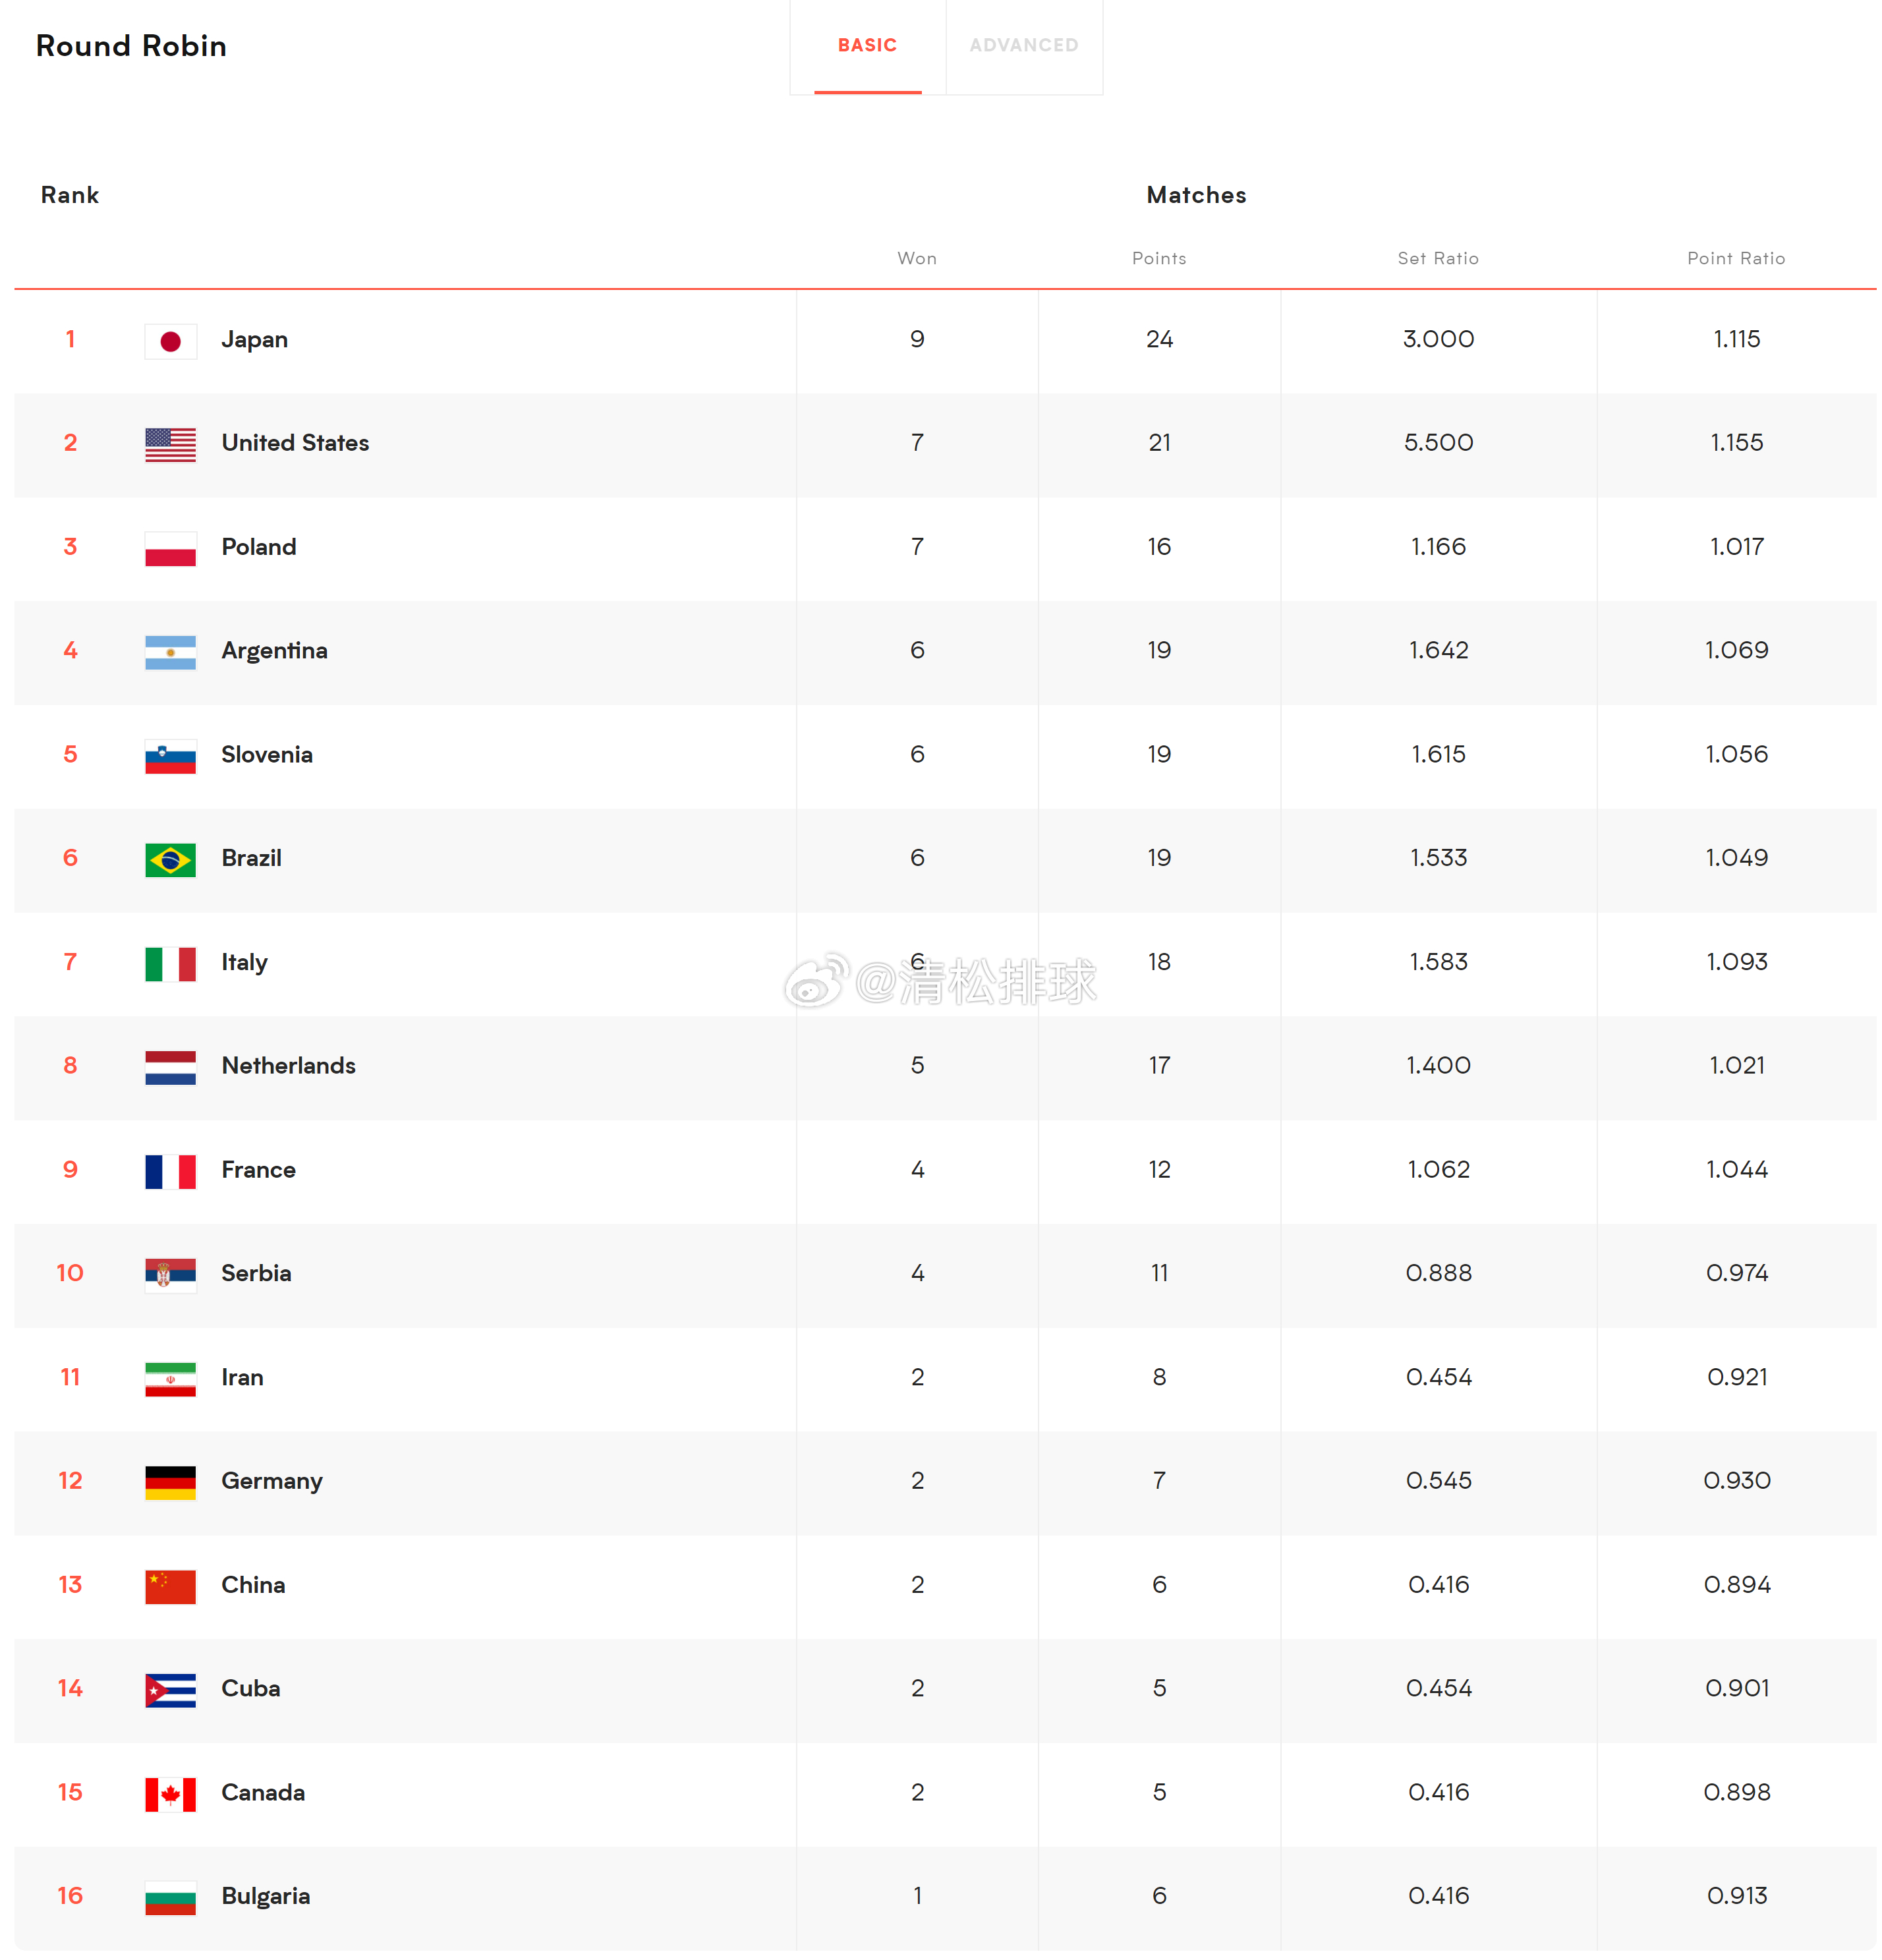
Task: Click the Canada flag icon
Action: [x=170, y=1794]
